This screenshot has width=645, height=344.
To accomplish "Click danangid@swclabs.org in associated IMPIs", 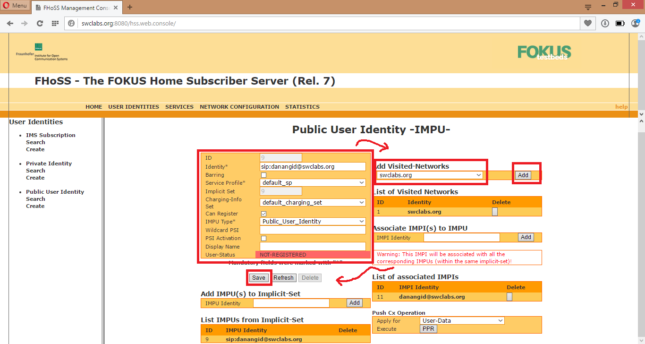I will tap(432, 297).
